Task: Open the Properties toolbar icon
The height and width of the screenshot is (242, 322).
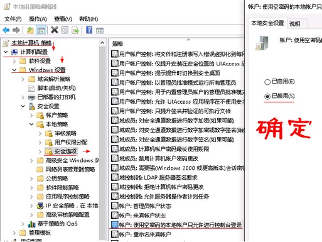Action: [x=65, y=30]
